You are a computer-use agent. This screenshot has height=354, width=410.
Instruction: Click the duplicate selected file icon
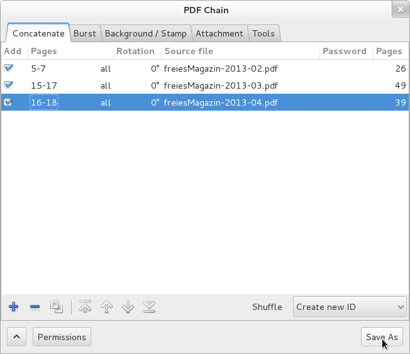pos(57,307)
